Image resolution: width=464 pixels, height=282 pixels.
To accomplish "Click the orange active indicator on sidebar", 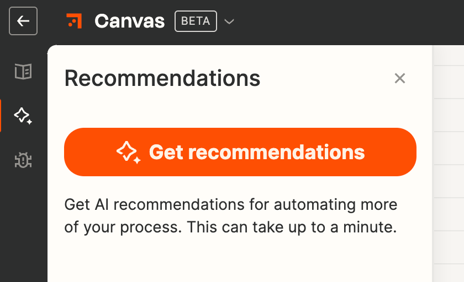I will 1,116.
